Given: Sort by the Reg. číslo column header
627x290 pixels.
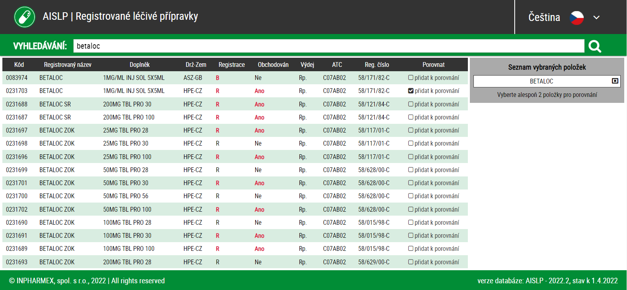Looking at the screenshot, I should [377, 64].
